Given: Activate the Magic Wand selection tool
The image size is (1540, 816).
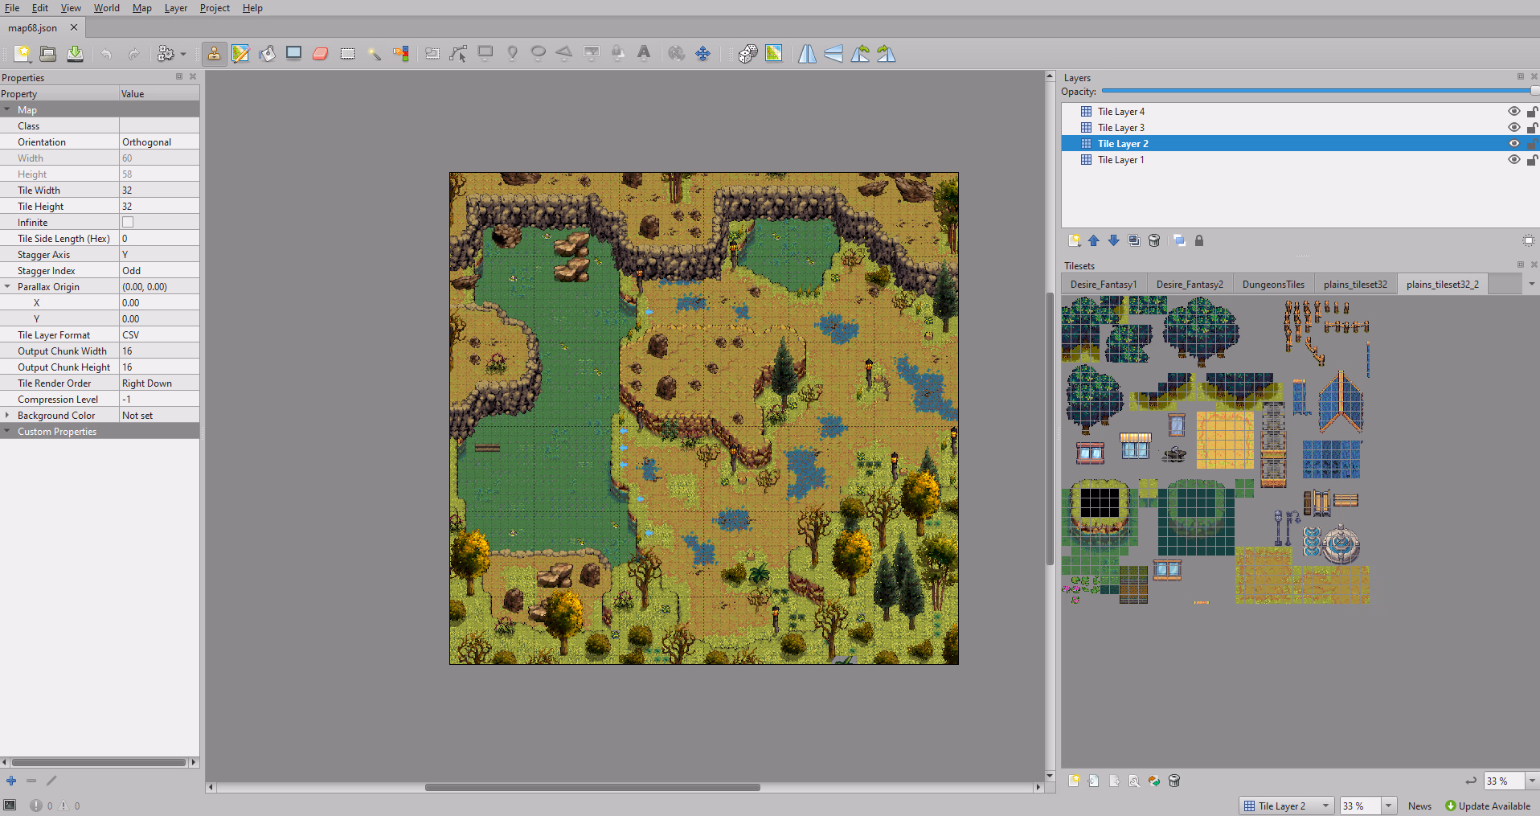Looking at the screenshot, I should 375,54.
